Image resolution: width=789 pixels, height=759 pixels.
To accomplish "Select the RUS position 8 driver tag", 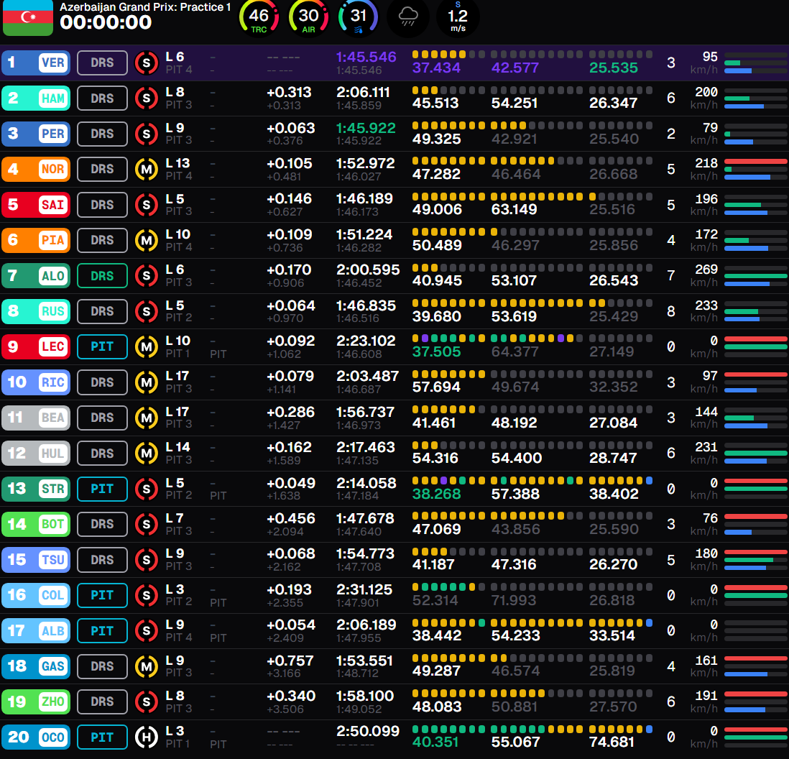I will coord(36,311).
